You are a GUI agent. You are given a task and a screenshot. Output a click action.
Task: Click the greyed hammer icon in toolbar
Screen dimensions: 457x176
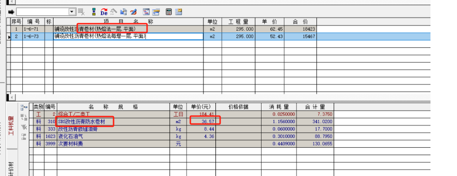click(114, 12)
